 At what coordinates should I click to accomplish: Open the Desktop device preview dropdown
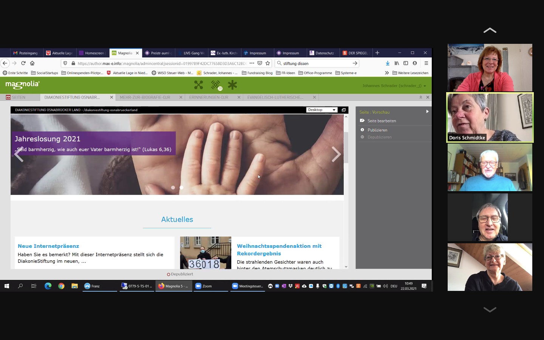321,110
